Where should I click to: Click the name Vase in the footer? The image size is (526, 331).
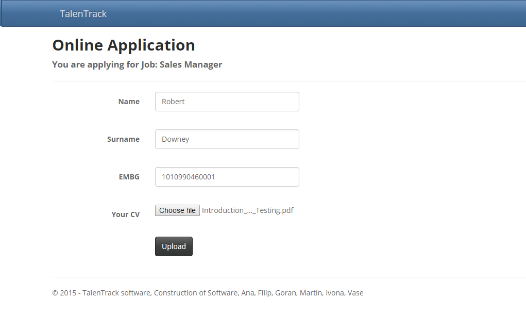355,293
